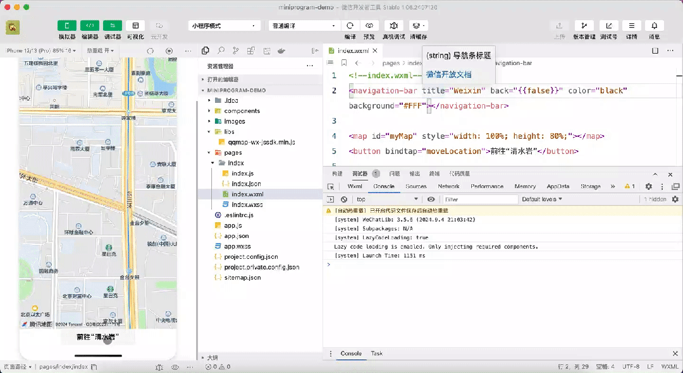Open the 资源管理器 more options menu
The width and height of the screenshot is (683, 373).
[310, 66]
